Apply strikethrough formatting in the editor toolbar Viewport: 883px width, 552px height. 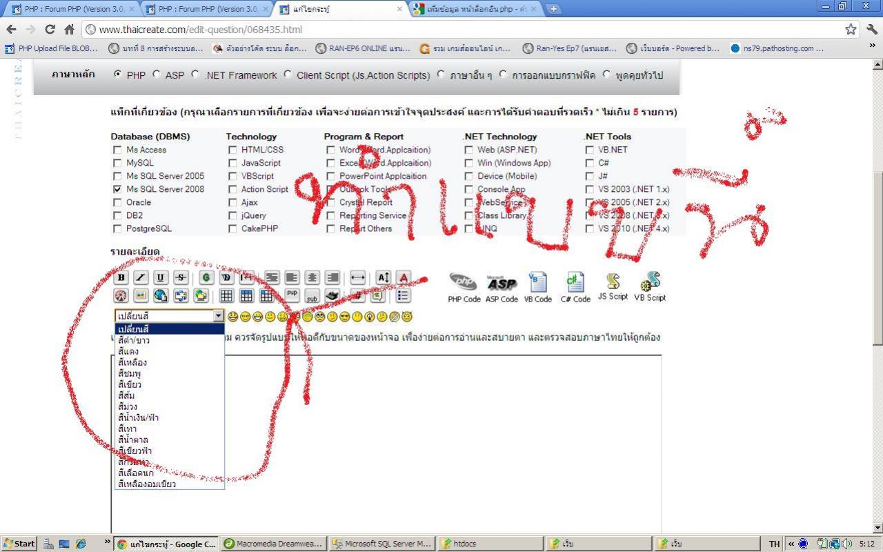click(181, 277)
